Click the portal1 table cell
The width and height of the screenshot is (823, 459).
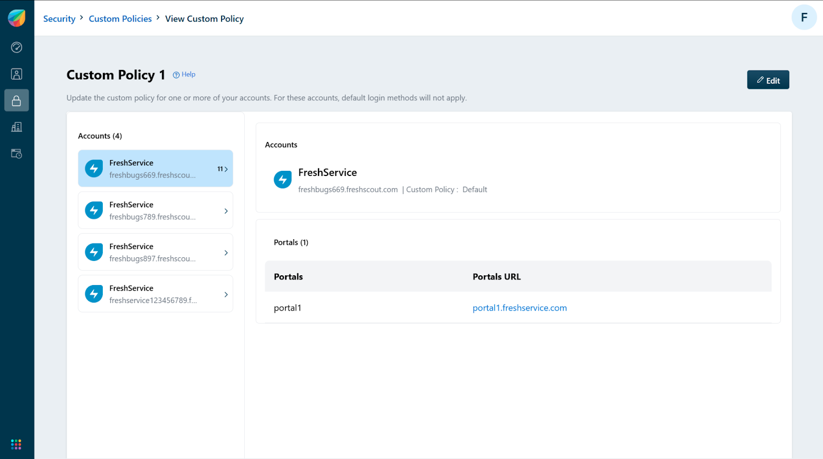point(288,308)
